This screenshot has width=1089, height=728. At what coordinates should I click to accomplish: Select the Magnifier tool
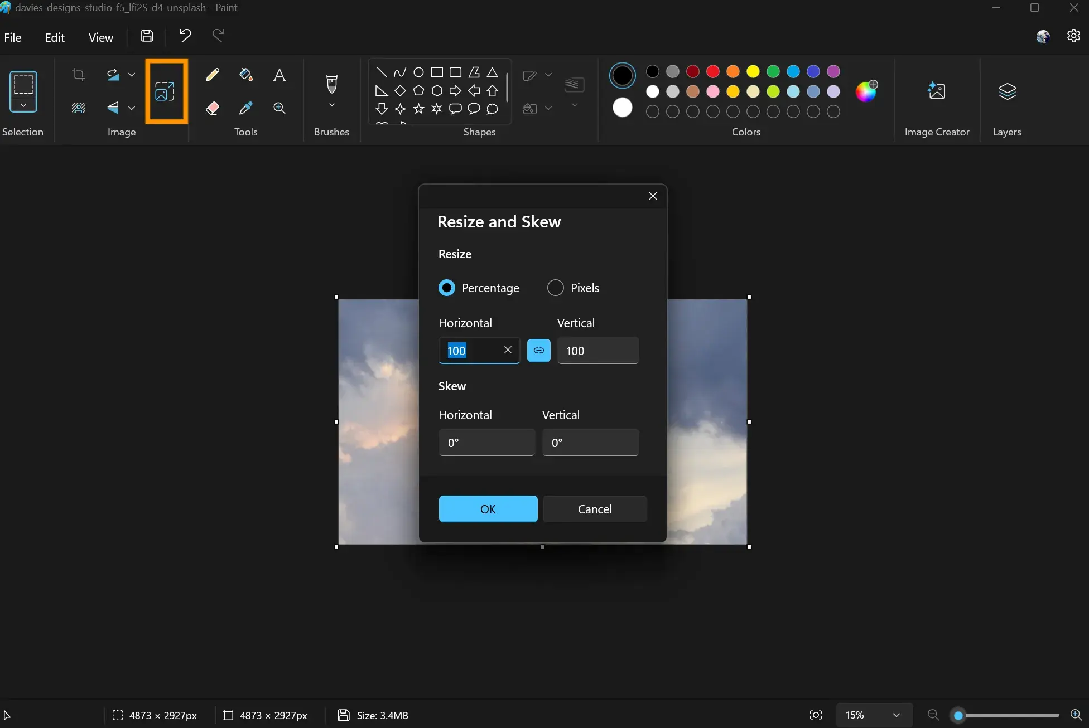(x=280, y=108)
